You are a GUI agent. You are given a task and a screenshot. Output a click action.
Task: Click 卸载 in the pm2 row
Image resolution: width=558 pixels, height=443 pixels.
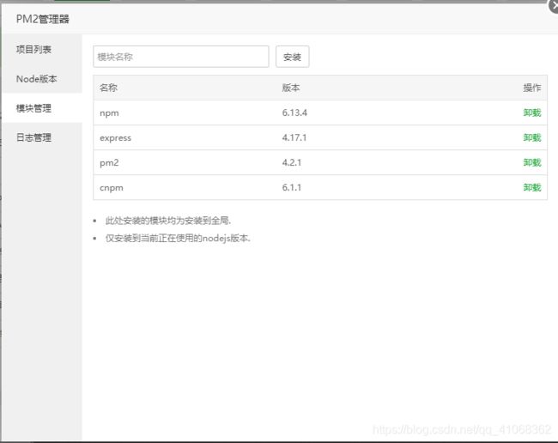pos(531,162)
